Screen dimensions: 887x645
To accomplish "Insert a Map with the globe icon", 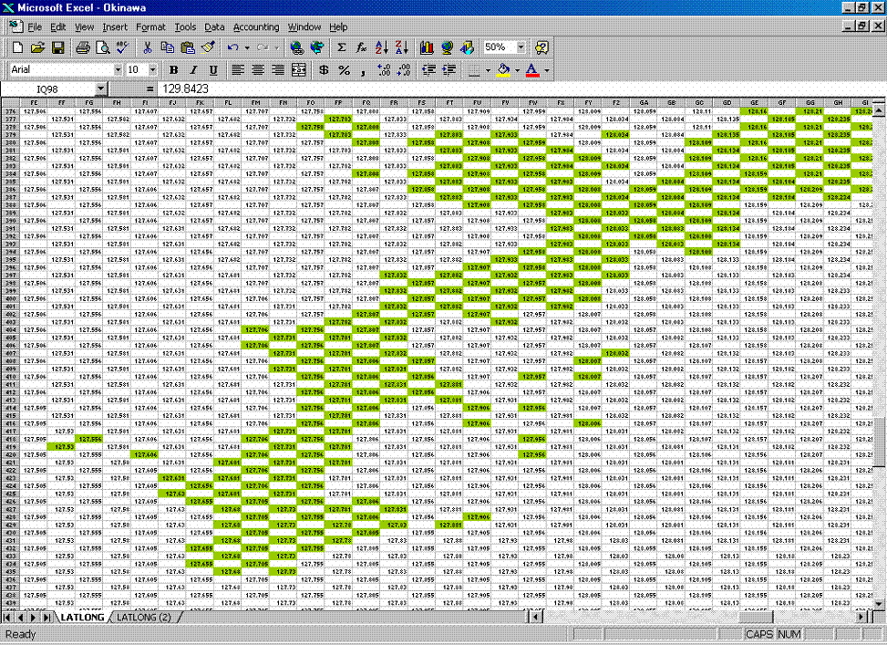I will click(x=447, y=47).
